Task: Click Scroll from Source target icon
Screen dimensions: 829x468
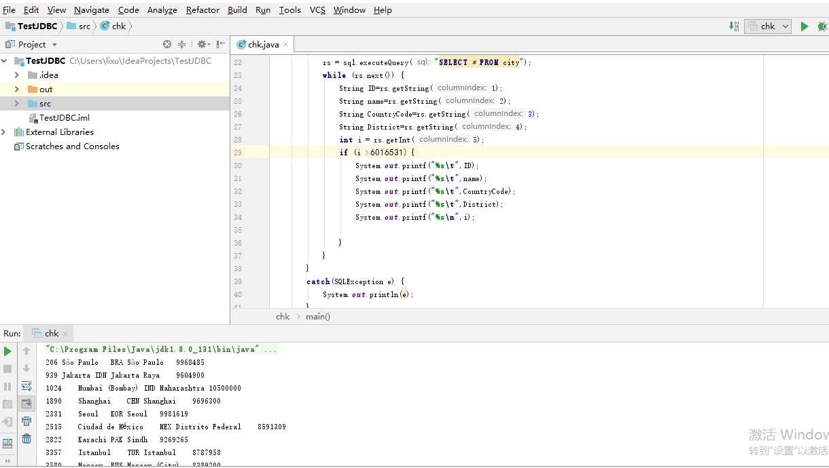Action: point(167,44)
